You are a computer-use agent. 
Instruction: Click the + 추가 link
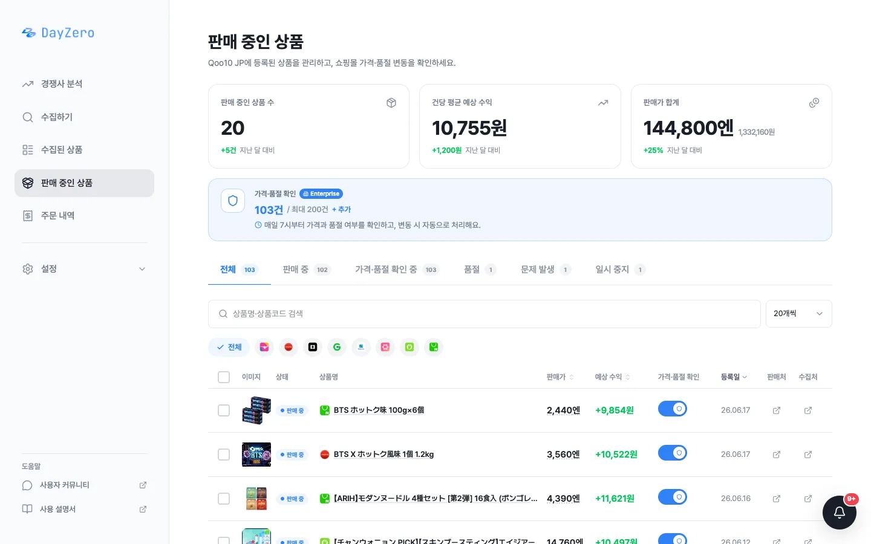(x=341, y=210)
